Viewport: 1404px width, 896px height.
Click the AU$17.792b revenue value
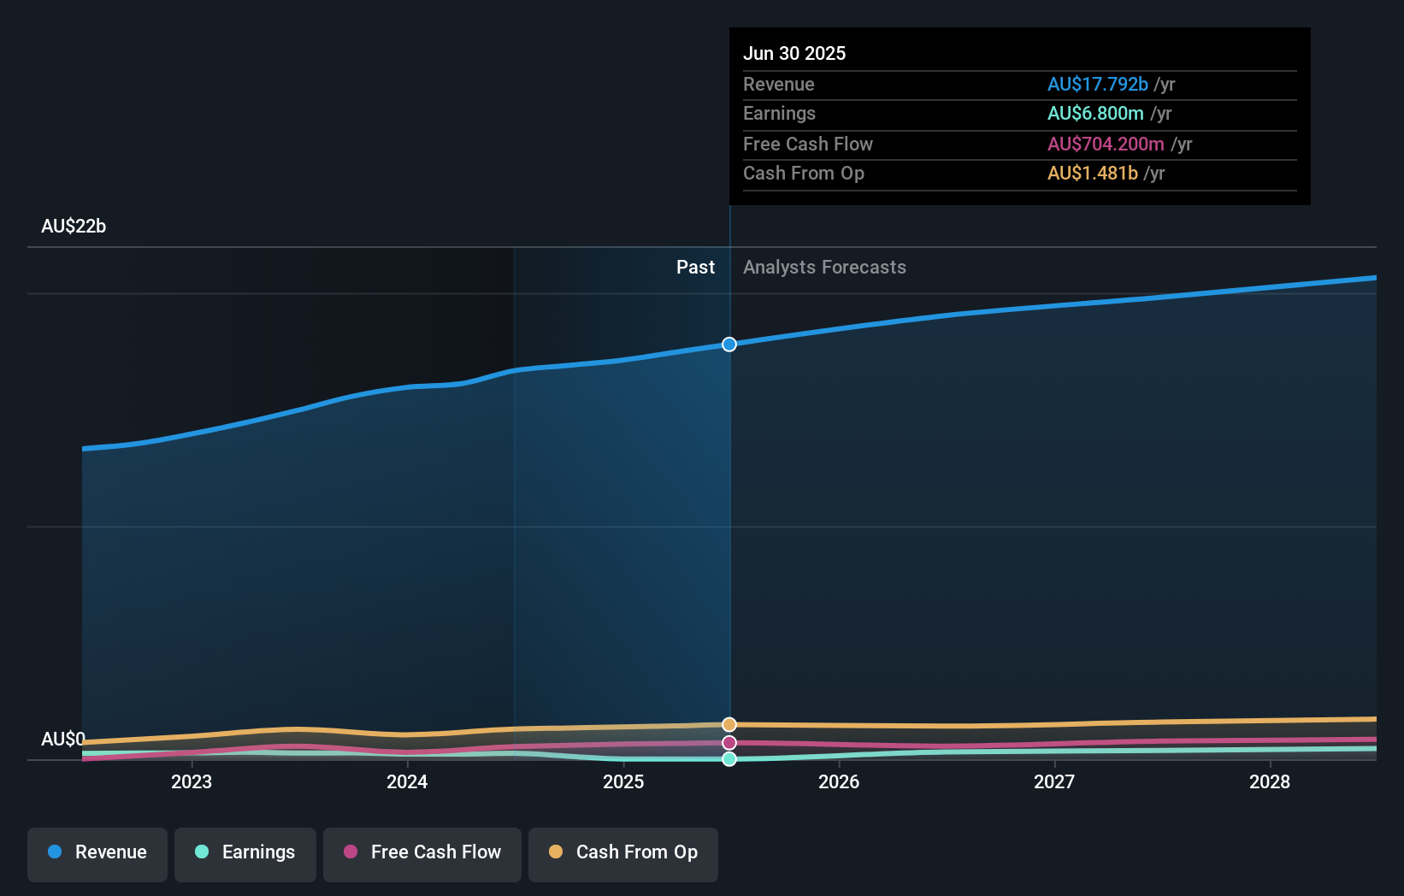[1097, 85]
